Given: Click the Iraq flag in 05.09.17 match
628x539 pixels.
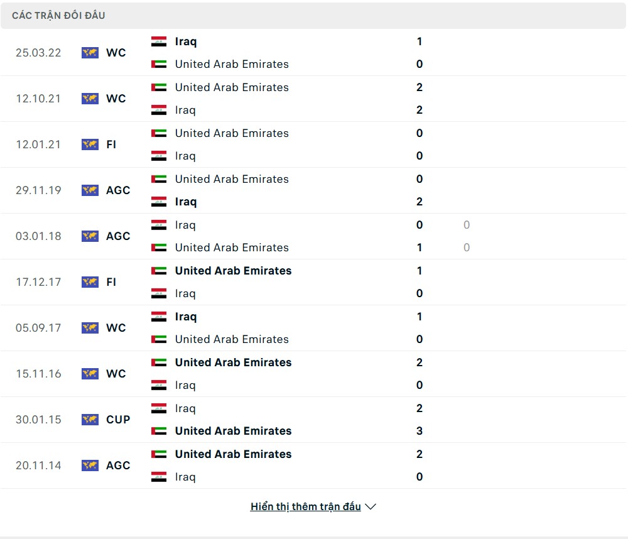Looking at the screenshot, I should 159,317.
